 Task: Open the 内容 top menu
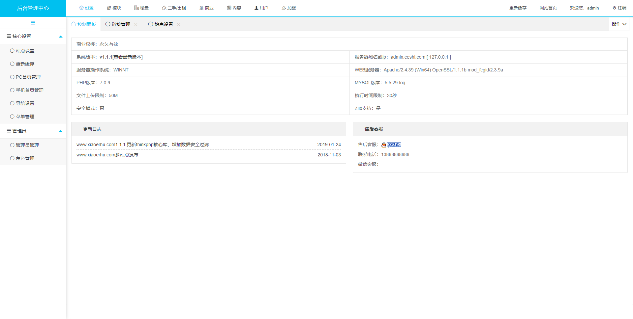click(x=234, y=8)
